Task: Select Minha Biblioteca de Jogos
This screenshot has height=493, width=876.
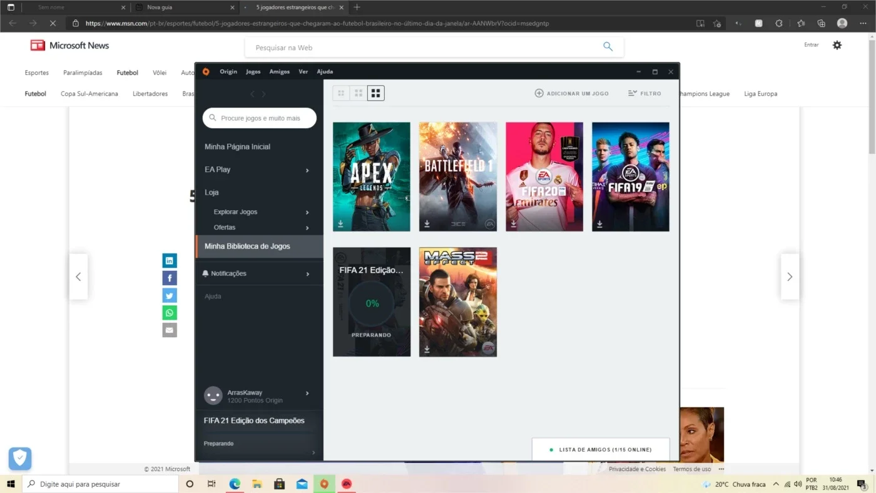Action: [260, 246]
